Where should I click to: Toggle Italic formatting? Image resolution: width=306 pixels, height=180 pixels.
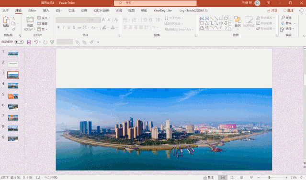[x=64, y=27]
